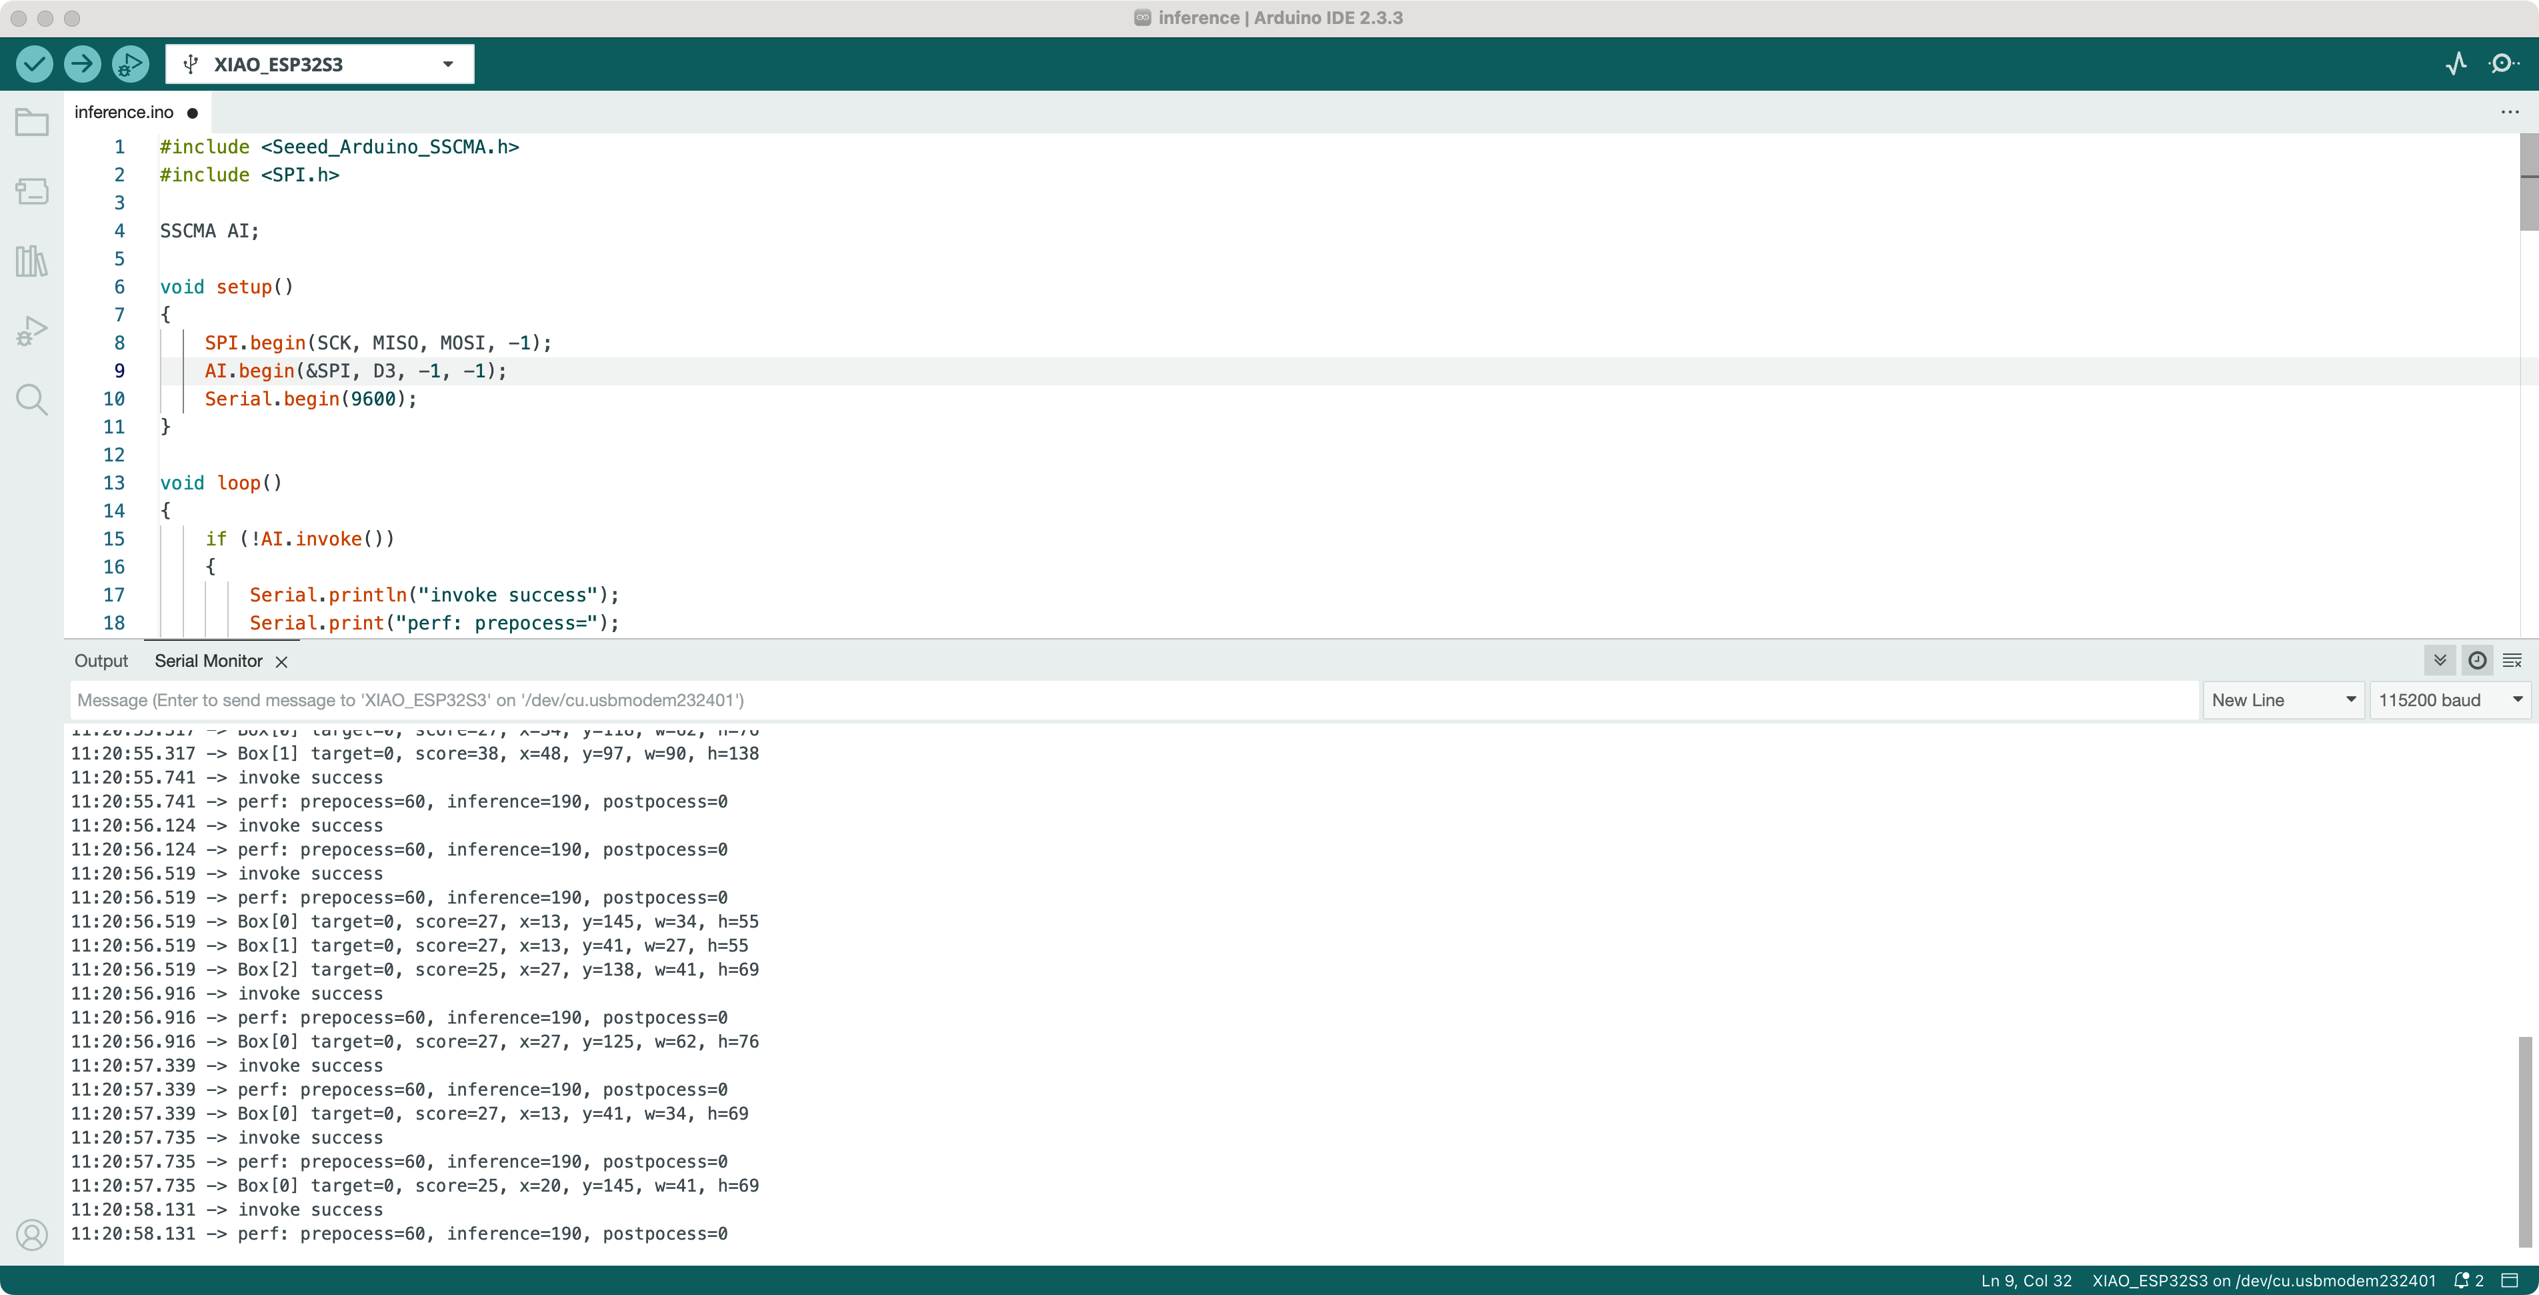Open the Library Manager sidebar icon

pos(31,261)
